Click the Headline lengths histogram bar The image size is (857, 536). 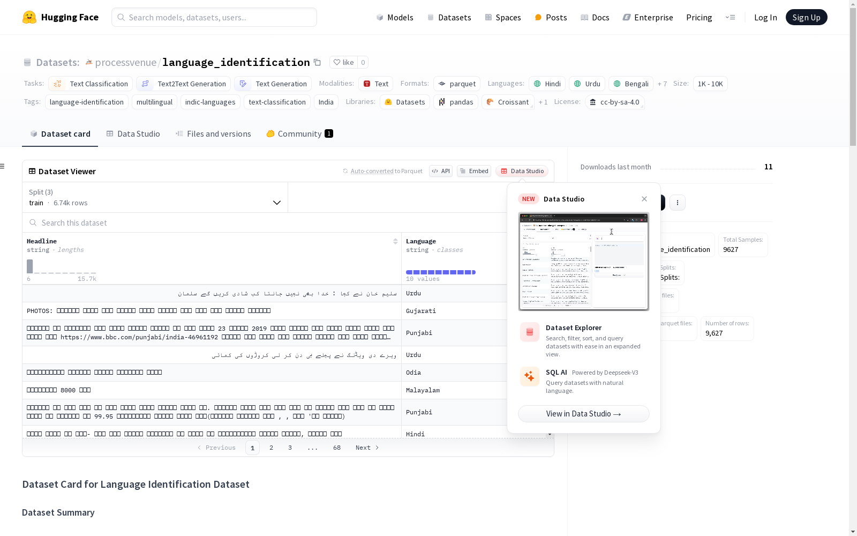(30, 266)
